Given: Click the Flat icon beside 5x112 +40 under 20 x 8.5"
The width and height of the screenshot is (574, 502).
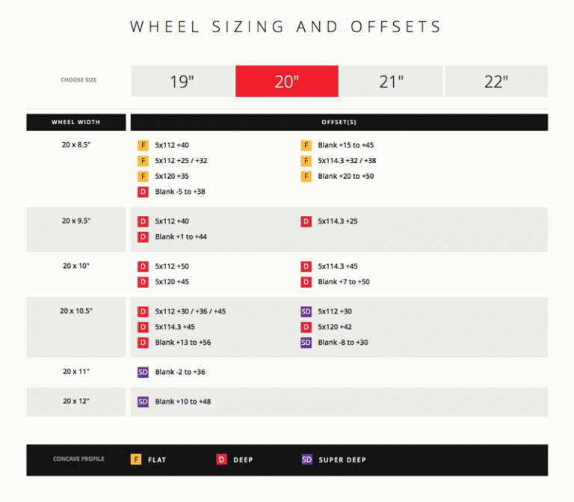Looking at the screenshot, I should (143, 145).
